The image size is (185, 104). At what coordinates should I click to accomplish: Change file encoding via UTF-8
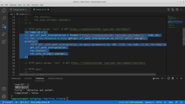pyautogui.click(x=159, y=102)
